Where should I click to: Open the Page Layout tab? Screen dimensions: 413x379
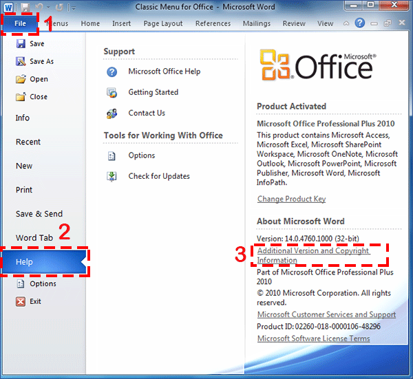[x=163, y=23]
